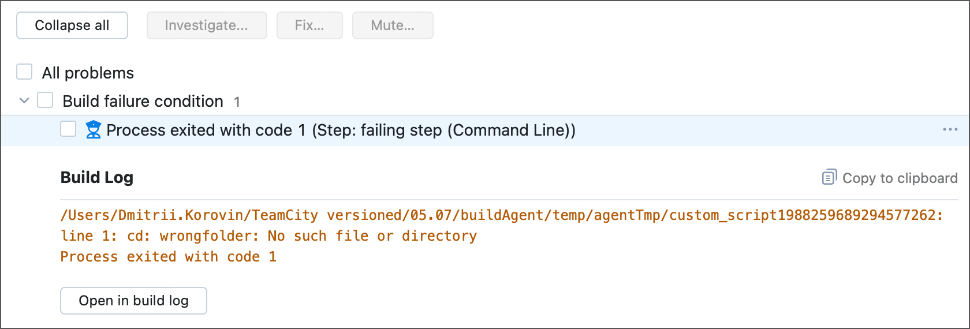Viewport: 970px width, 329px height.
Task: Open the Fix... dialog
Action: 309,25
